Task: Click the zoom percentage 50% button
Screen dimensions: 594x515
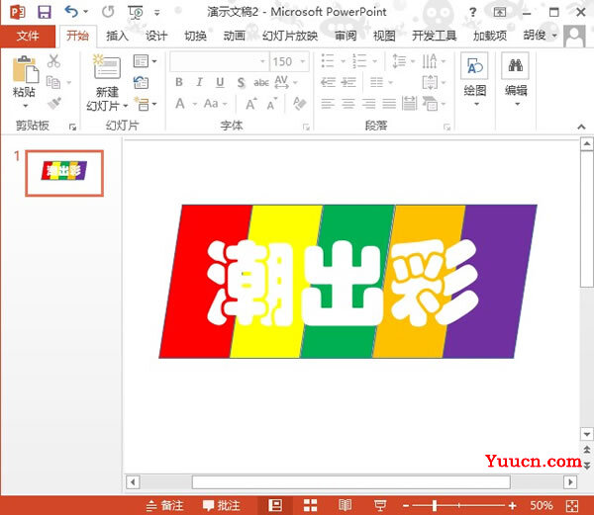Action: point(541,505)
